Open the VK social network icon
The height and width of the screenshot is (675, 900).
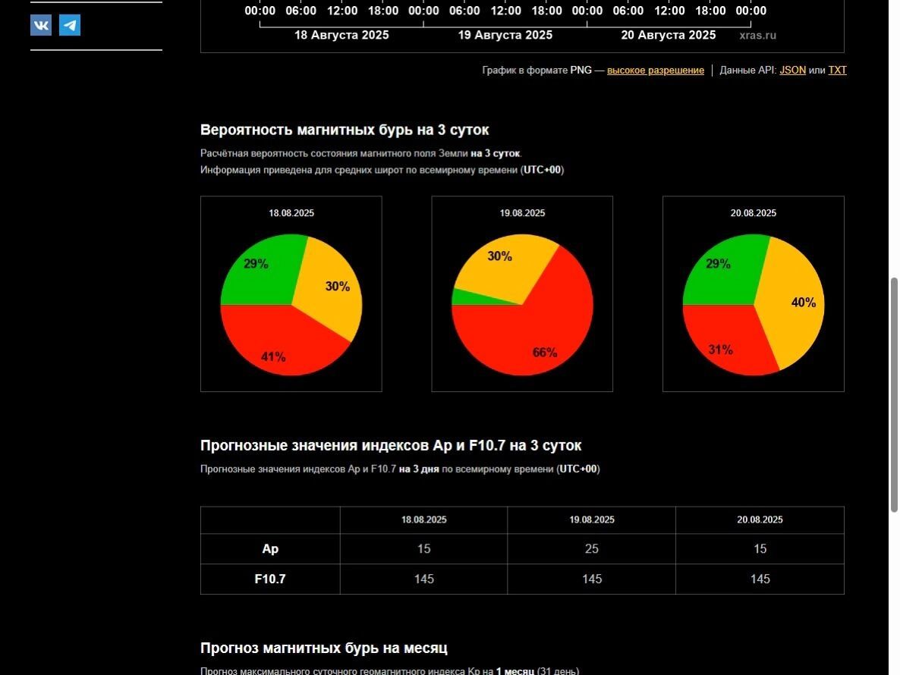click(41, 25)
